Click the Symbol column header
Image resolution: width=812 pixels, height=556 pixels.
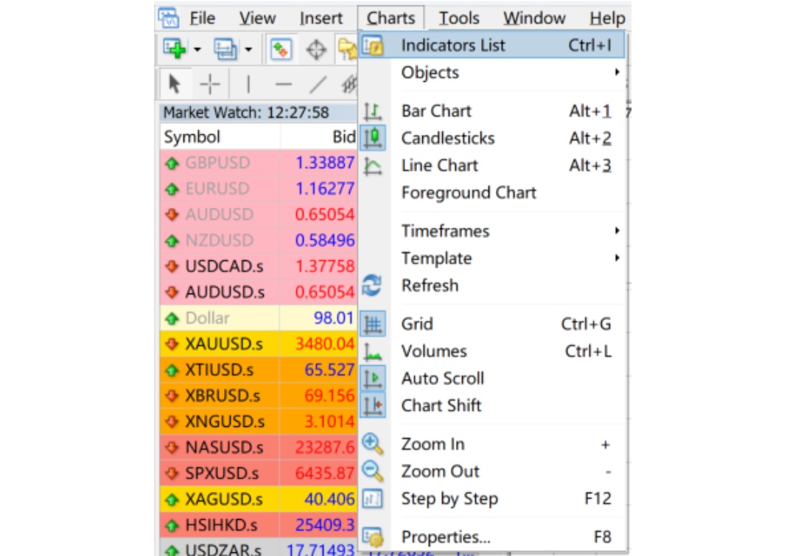coord(220,137)
